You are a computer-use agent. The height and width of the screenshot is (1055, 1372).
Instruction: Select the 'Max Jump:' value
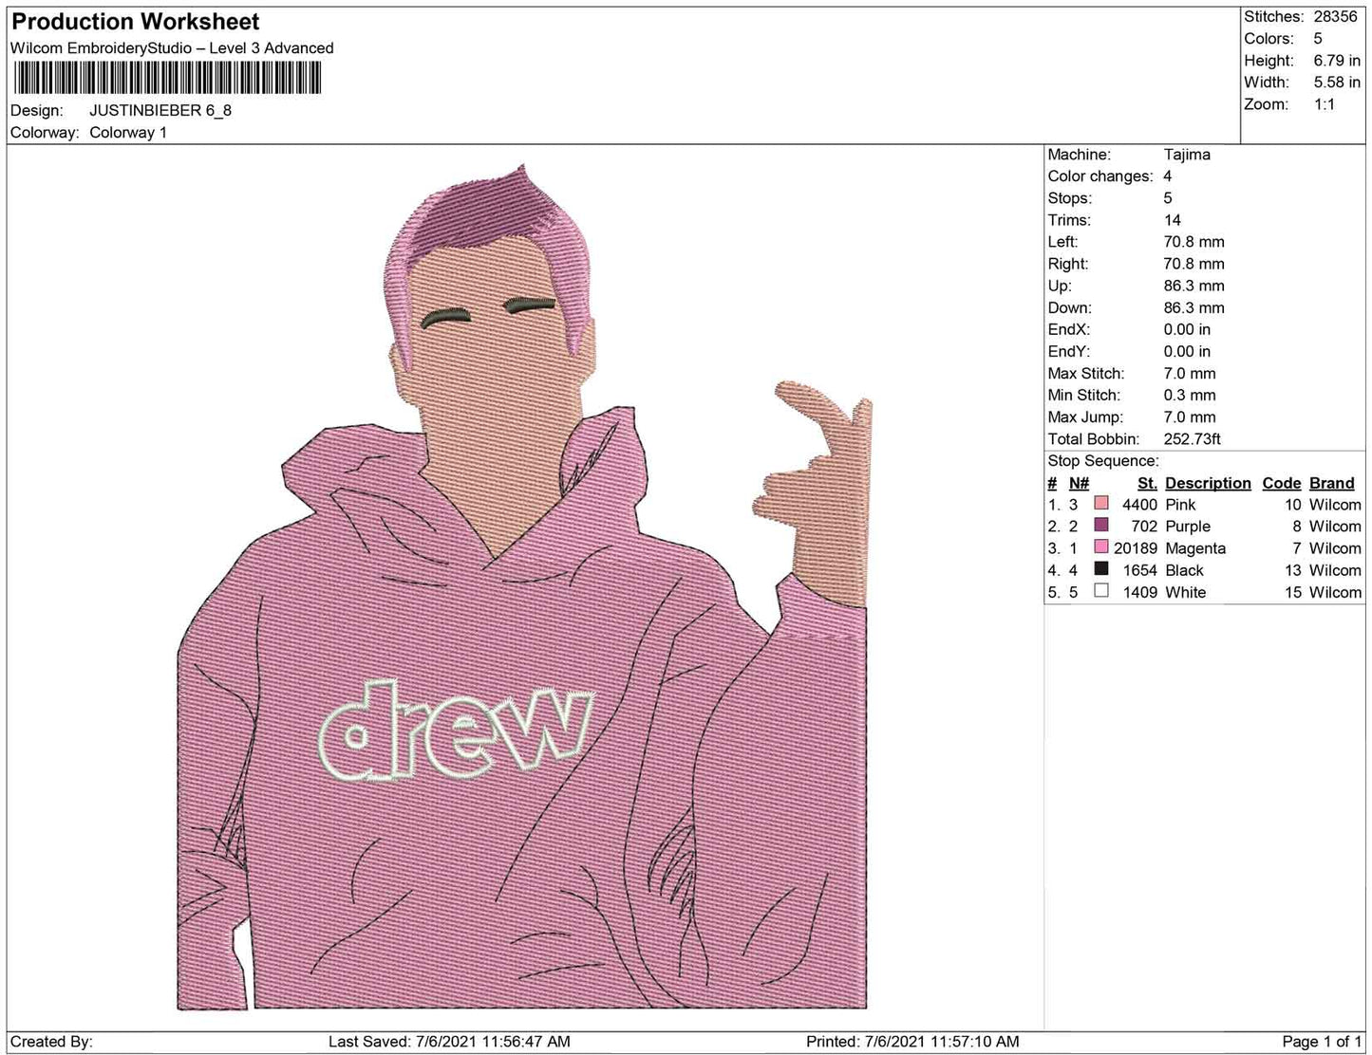pos(1190,416)
